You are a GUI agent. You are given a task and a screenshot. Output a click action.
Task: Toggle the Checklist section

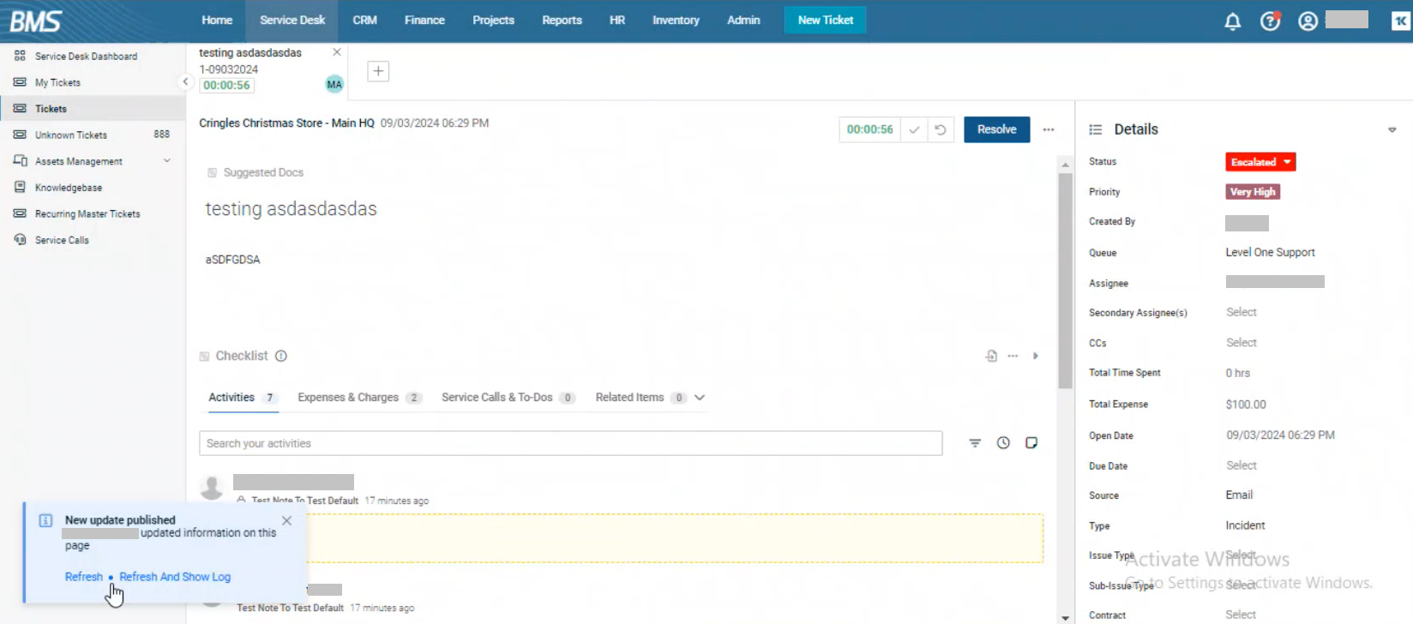241,356
